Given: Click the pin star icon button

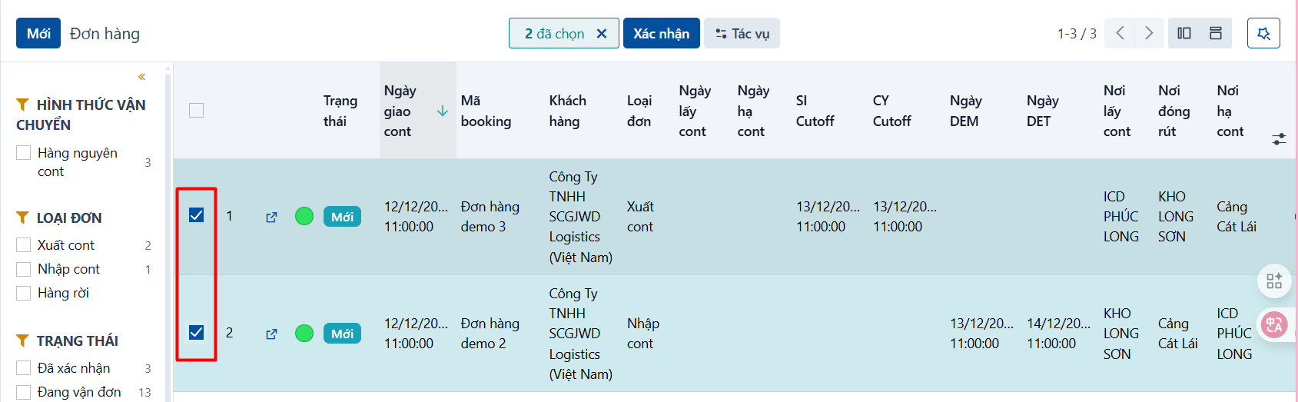Looking at the screenshot, I should (1263, 33).
